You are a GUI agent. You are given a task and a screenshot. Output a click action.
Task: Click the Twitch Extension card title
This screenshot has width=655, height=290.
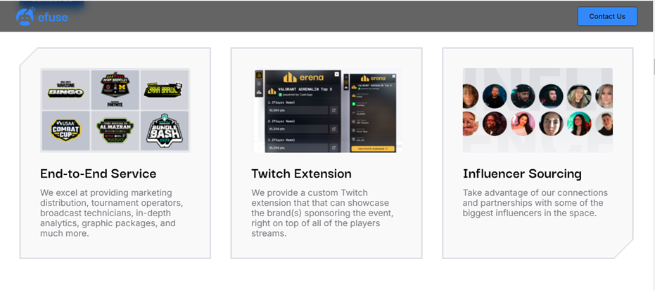(301, 173)
